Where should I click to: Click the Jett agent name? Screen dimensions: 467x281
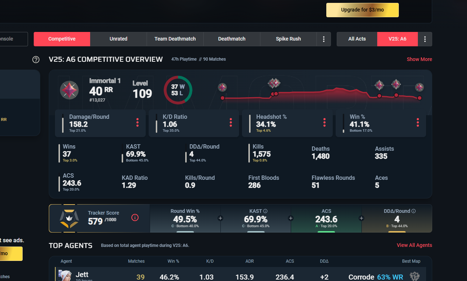coord(82,275)
